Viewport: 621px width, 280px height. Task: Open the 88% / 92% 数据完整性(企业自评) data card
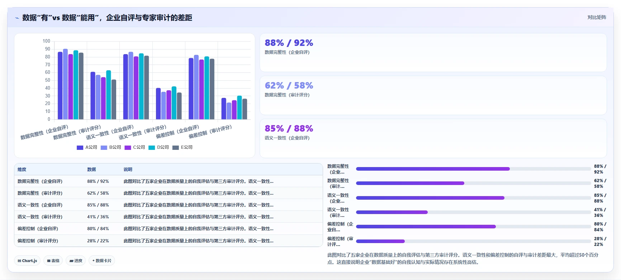433,53
